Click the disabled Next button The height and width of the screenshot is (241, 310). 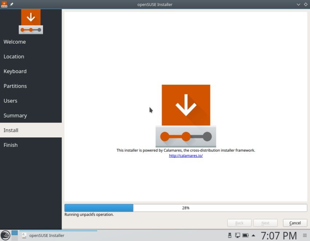click(x=265, y=223)
